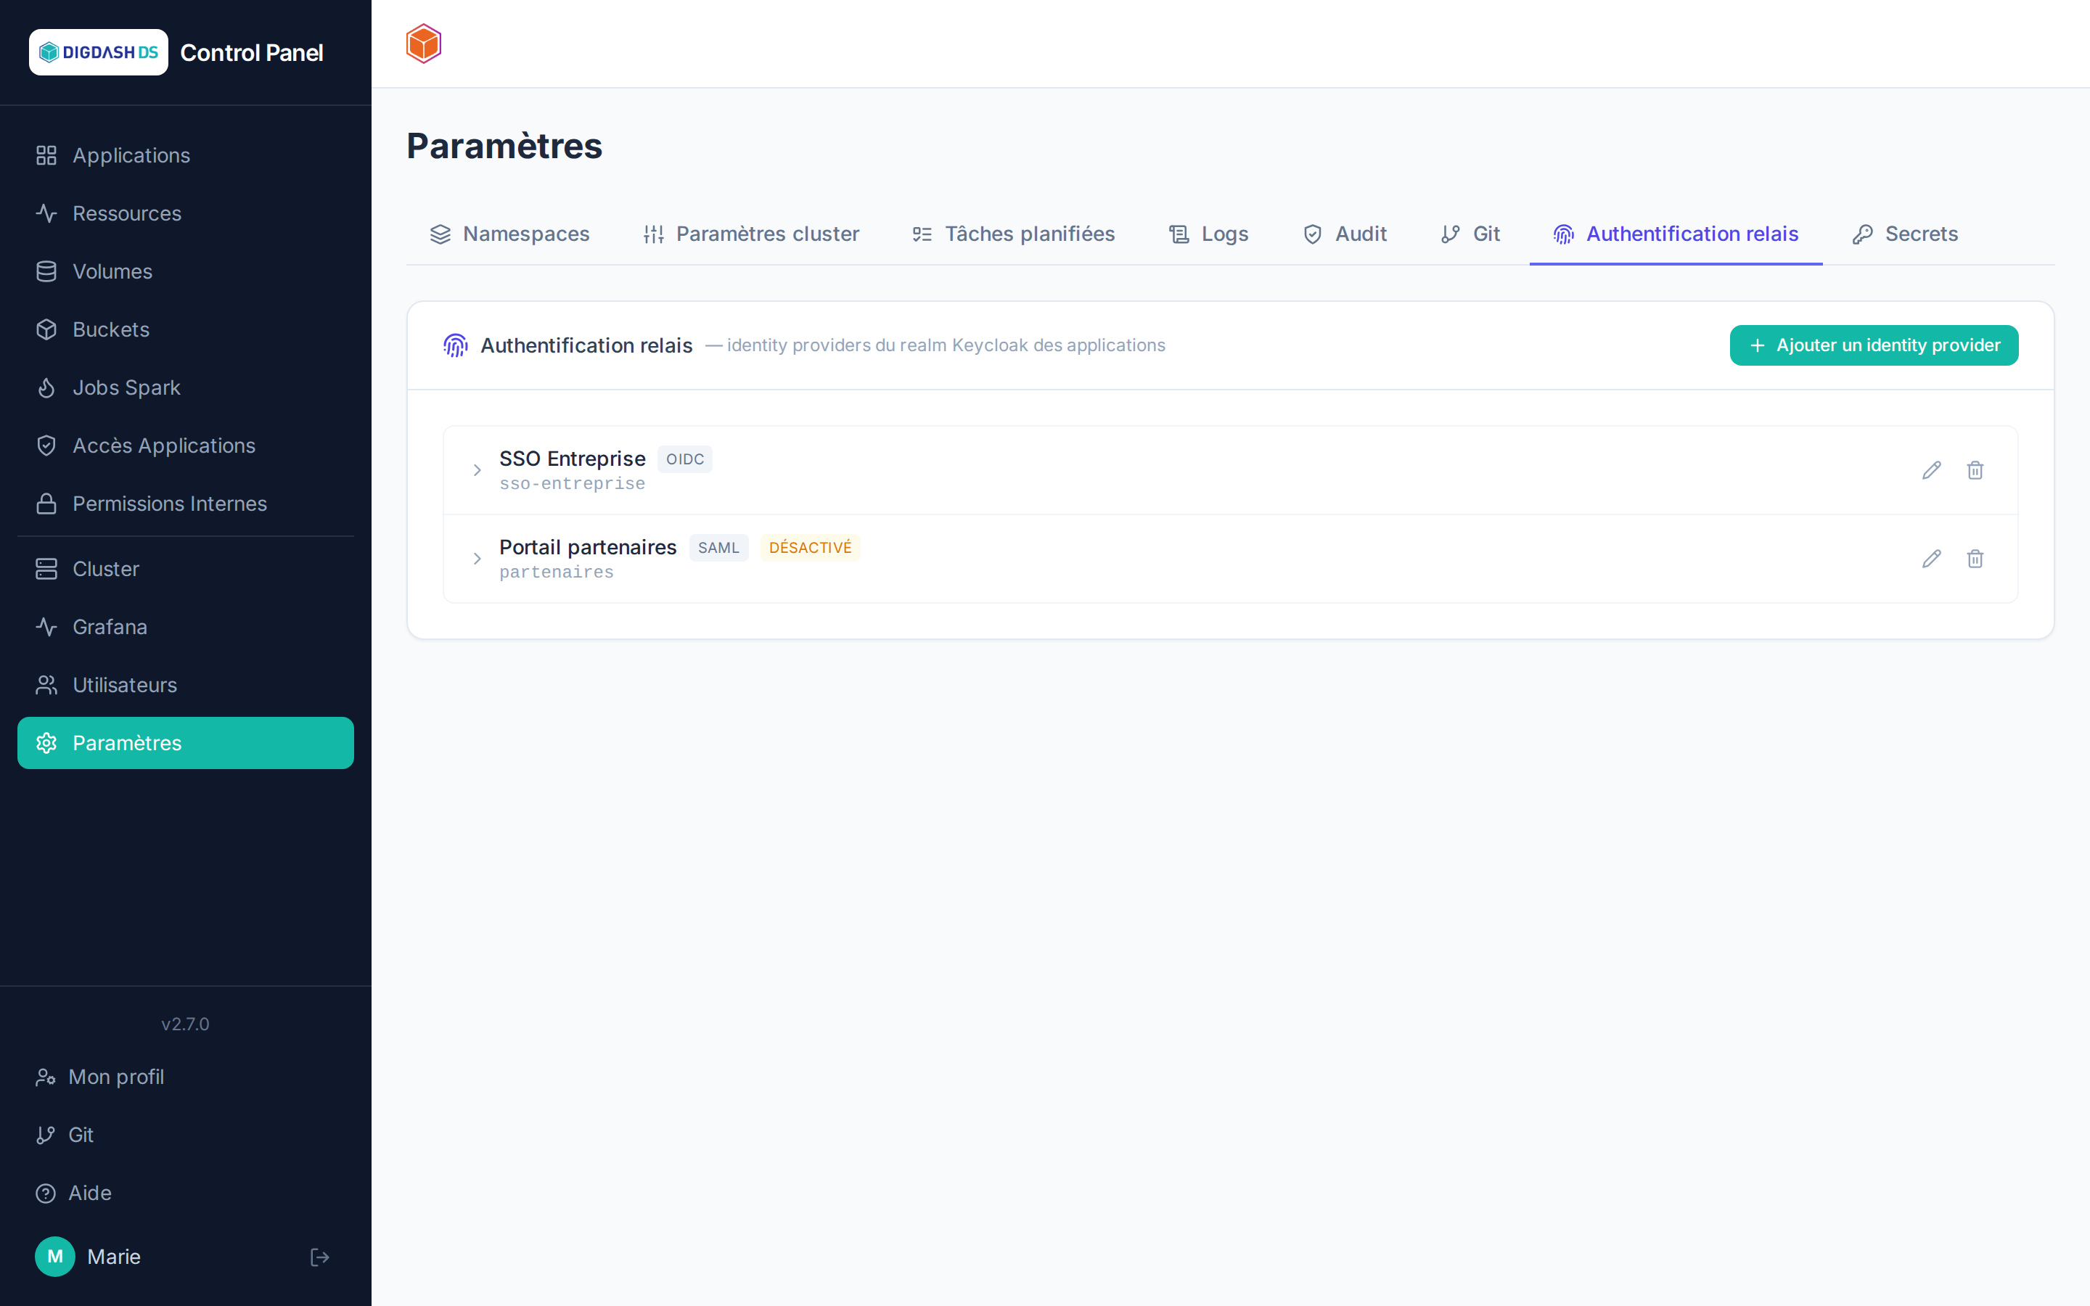The width and height of the screenshot is (2090, 1306).
Task: Switch to the Audit tab
Action: click(x=1344, y=234)
